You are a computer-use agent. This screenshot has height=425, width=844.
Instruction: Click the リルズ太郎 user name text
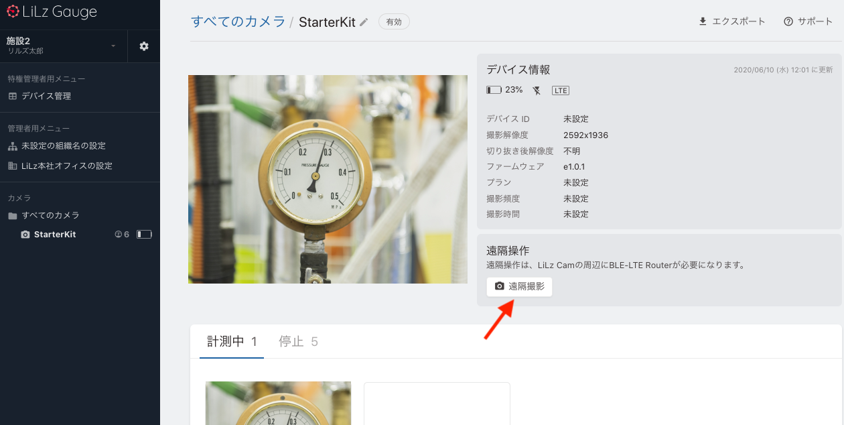25,51
